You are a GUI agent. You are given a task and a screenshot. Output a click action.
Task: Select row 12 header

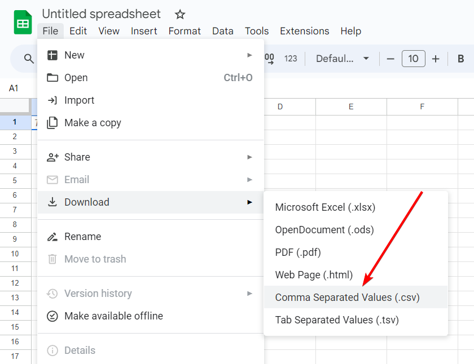pos(15,283)
